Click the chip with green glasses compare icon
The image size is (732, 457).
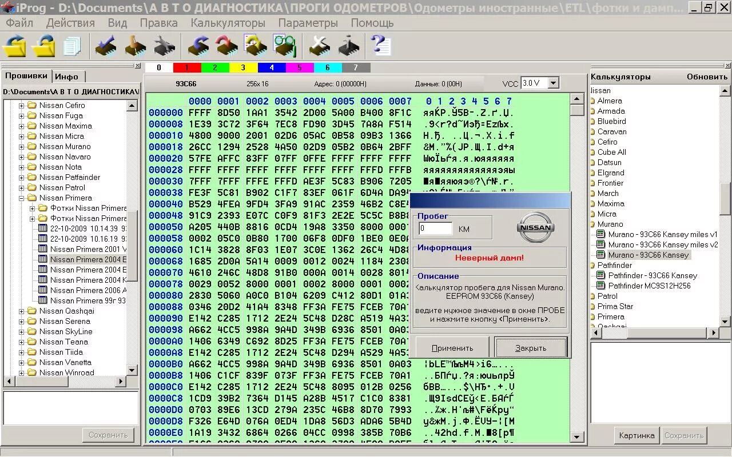coord(284,46)
